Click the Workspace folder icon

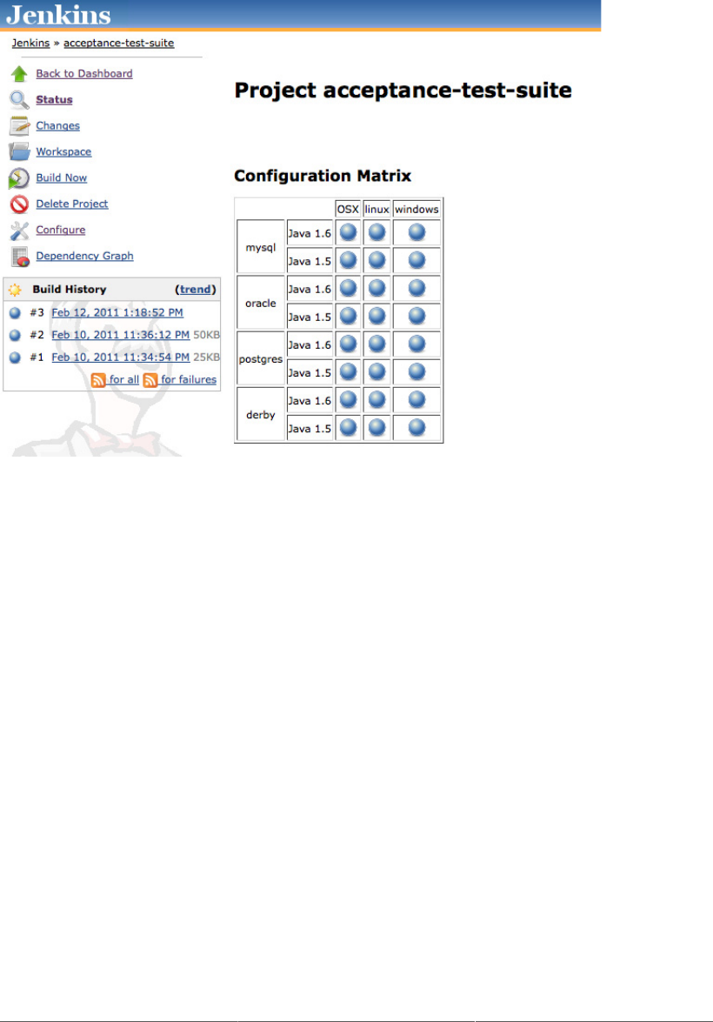click(19, 152)
